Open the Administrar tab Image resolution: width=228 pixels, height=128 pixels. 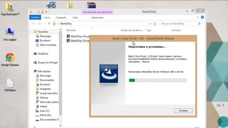point(97,17)
